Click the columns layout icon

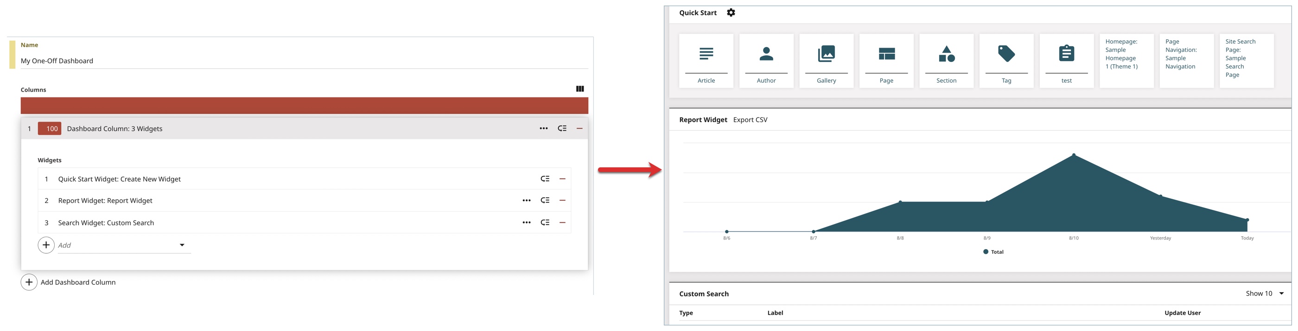[579, 89]
